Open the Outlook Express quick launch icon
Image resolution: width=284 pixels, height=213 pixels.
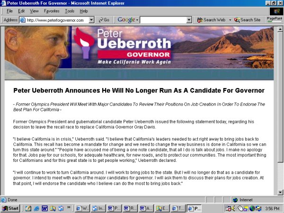click(61, 208)
